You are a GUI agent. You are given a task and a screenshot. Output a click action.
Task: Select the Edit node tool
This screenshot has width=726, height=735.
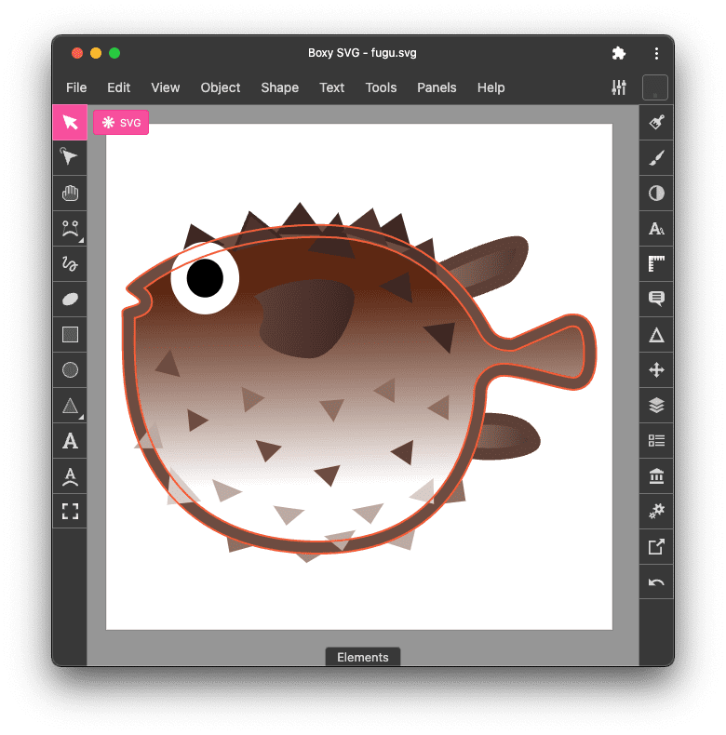pos(70,158)
